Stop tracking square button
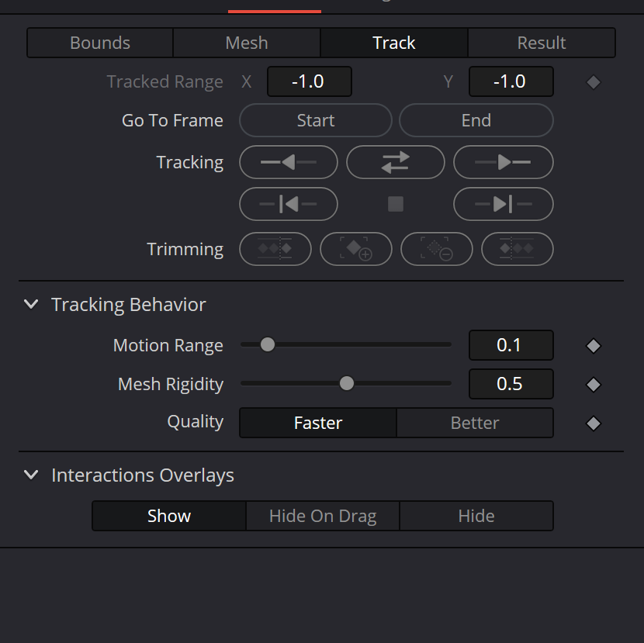Image resolution: width=644 pixels, height=643 pixels. tap(396, 204)
